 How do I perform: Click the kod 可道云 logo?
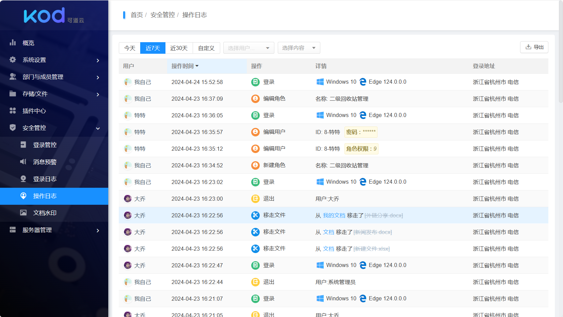54,16
